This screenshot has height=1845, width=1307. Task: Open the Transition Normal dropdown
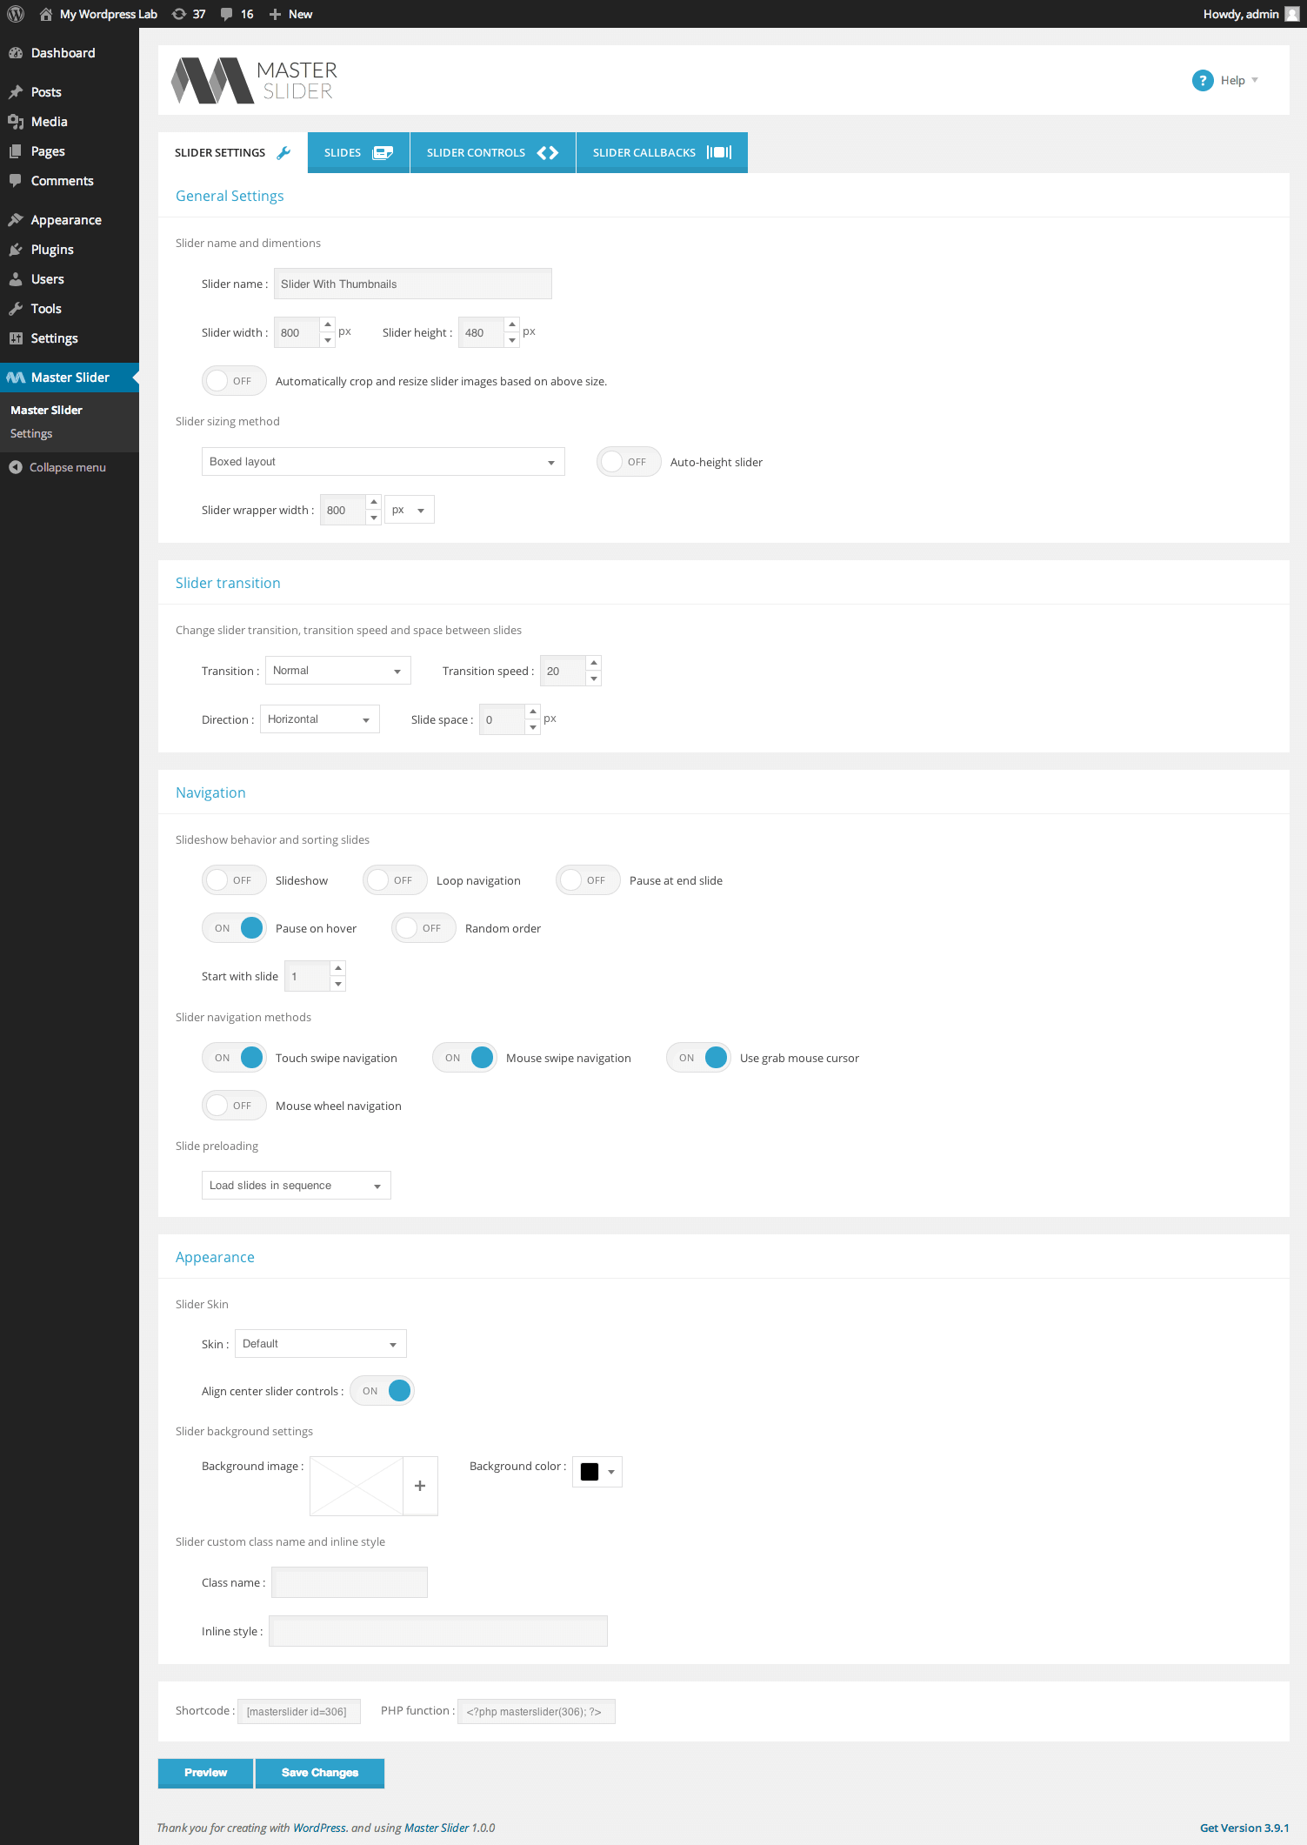coord(337,671)
